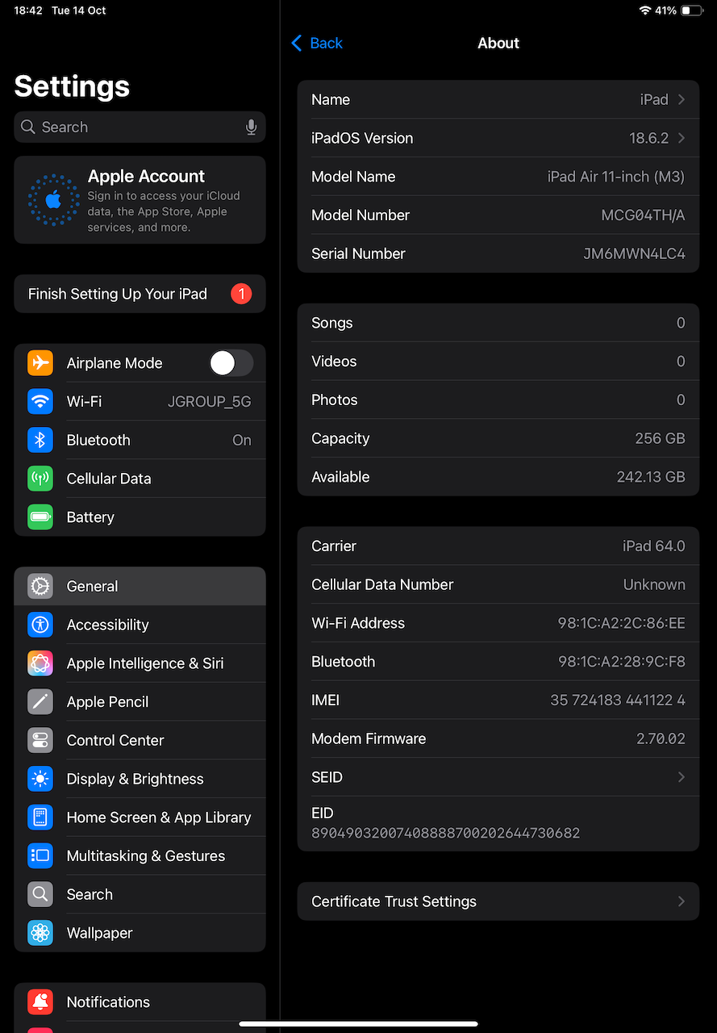Open Bluetooth settings via its blue icon
This screenshot has width=717, height=1033.
40,440
